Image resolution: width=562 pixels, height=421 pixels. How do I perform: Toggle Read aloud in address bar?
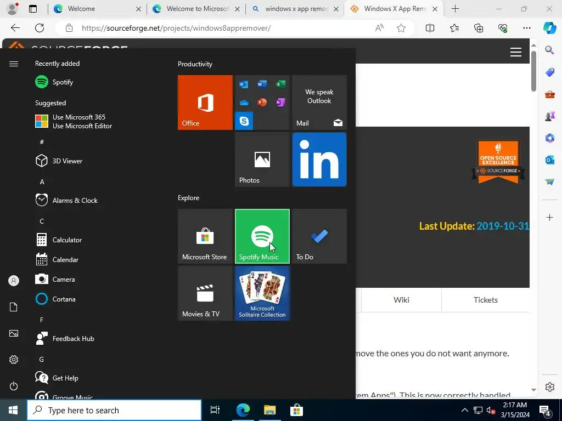click(379, 28)
